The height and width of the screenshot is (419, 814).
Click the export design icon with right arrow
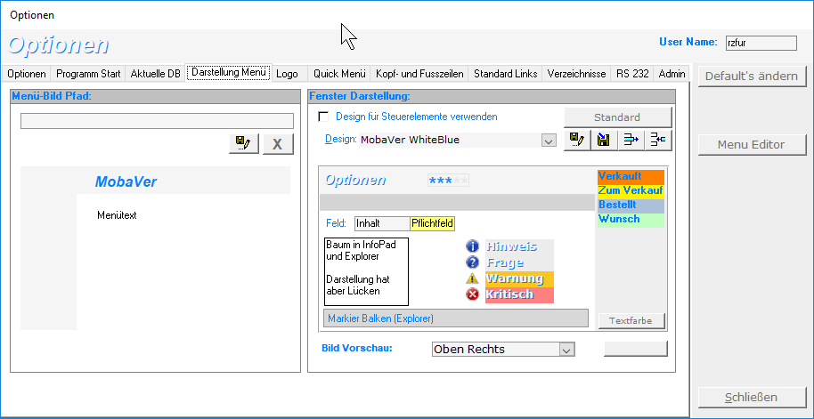click(x=631, y=140)
